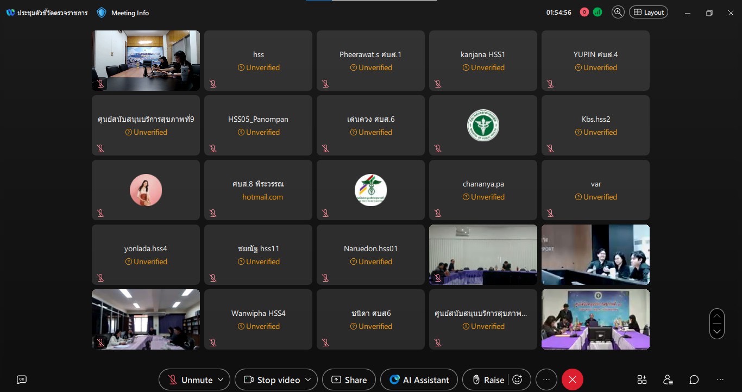This screenshot has height=392, width=742.
Task: Open the emoji reactions icon
Action: pos(517,380)
